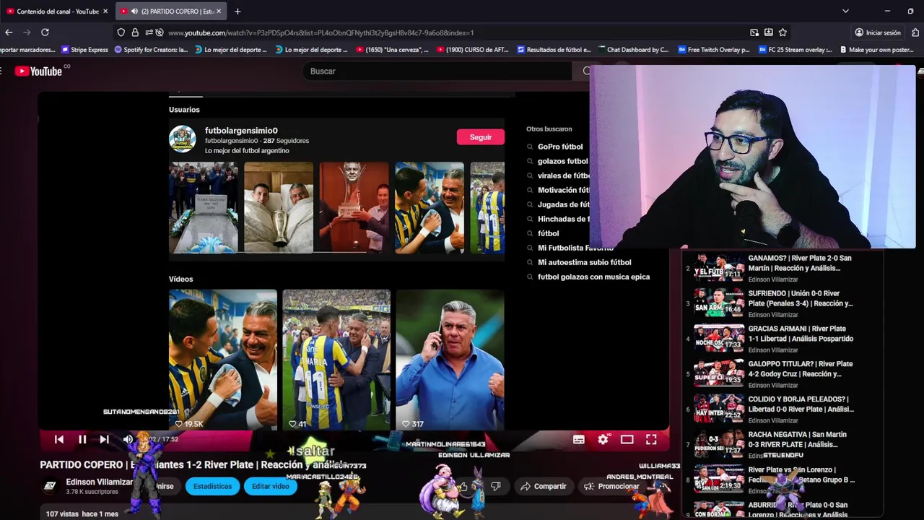Click the Vídeos section heading
Screen dimensions: 924x520
pos(180,279)
